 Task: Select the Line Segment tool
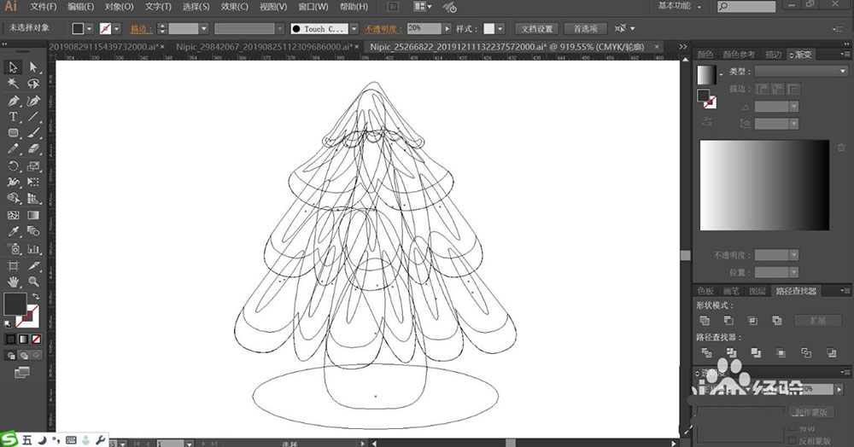coord(33,117)
